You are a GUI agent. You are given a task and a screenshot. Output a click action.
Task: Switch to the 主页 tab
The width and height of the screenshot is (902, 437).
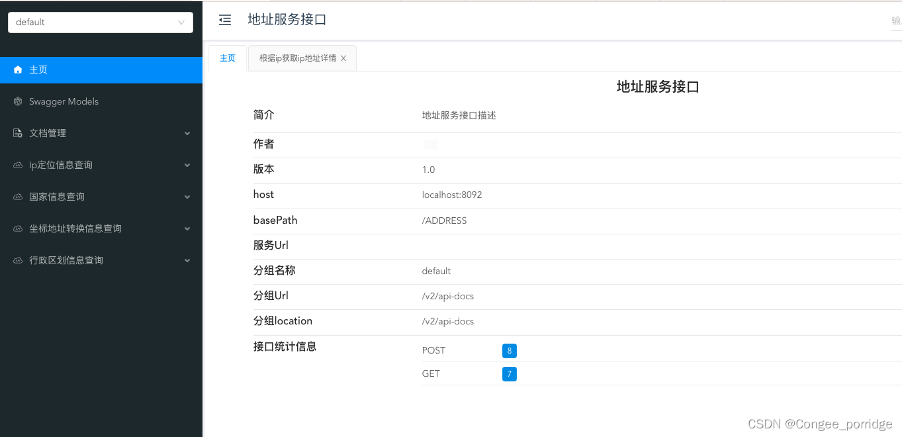click(227, 58)
